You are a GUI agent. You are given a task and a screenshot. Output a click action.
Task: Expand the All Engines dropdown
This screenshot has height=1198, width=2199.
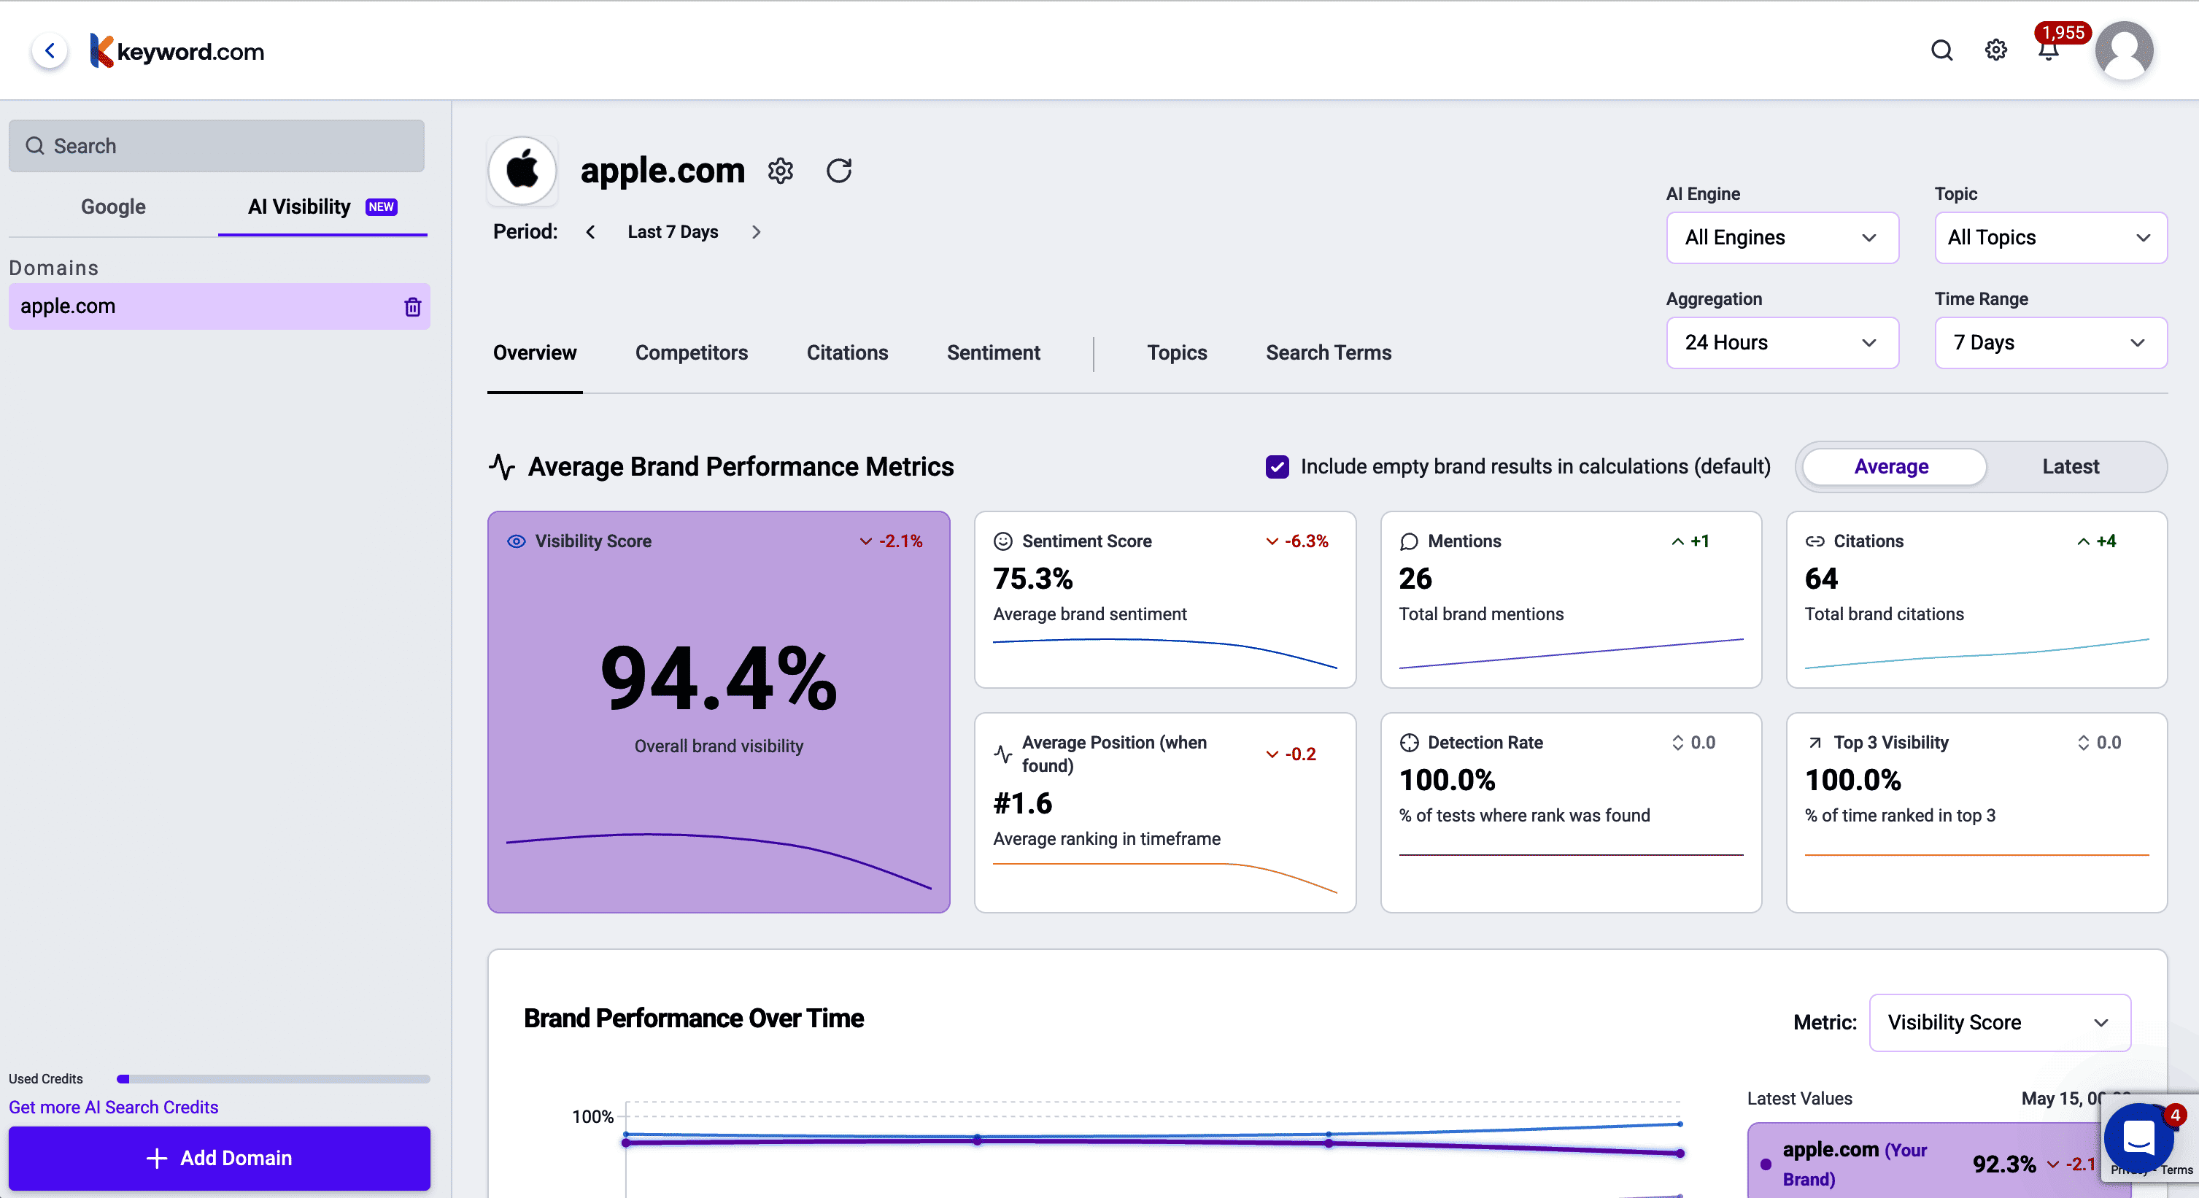tap(1782, 237)
